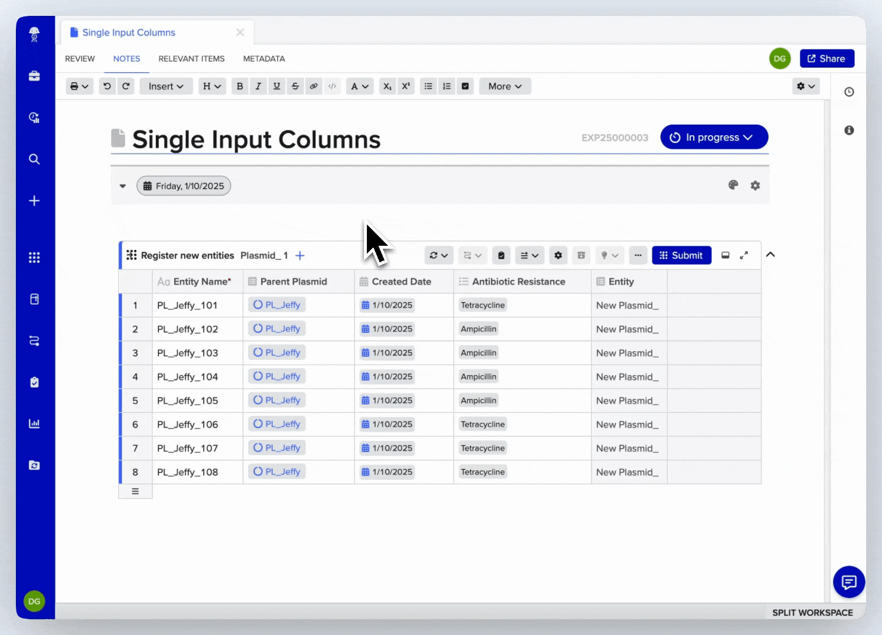This screenshot has width=882, height=635.
Task: Switch to the NOTES tab
Action: 126,59
